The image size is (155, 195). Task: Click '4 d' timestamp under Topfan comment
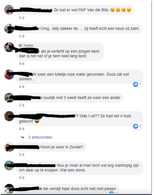22,64
